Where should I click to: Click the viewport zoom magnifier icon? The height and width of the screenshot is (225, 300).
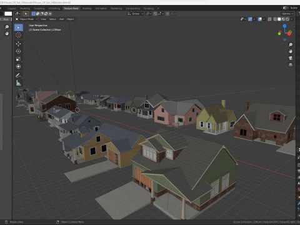click(x=291, y=45)
